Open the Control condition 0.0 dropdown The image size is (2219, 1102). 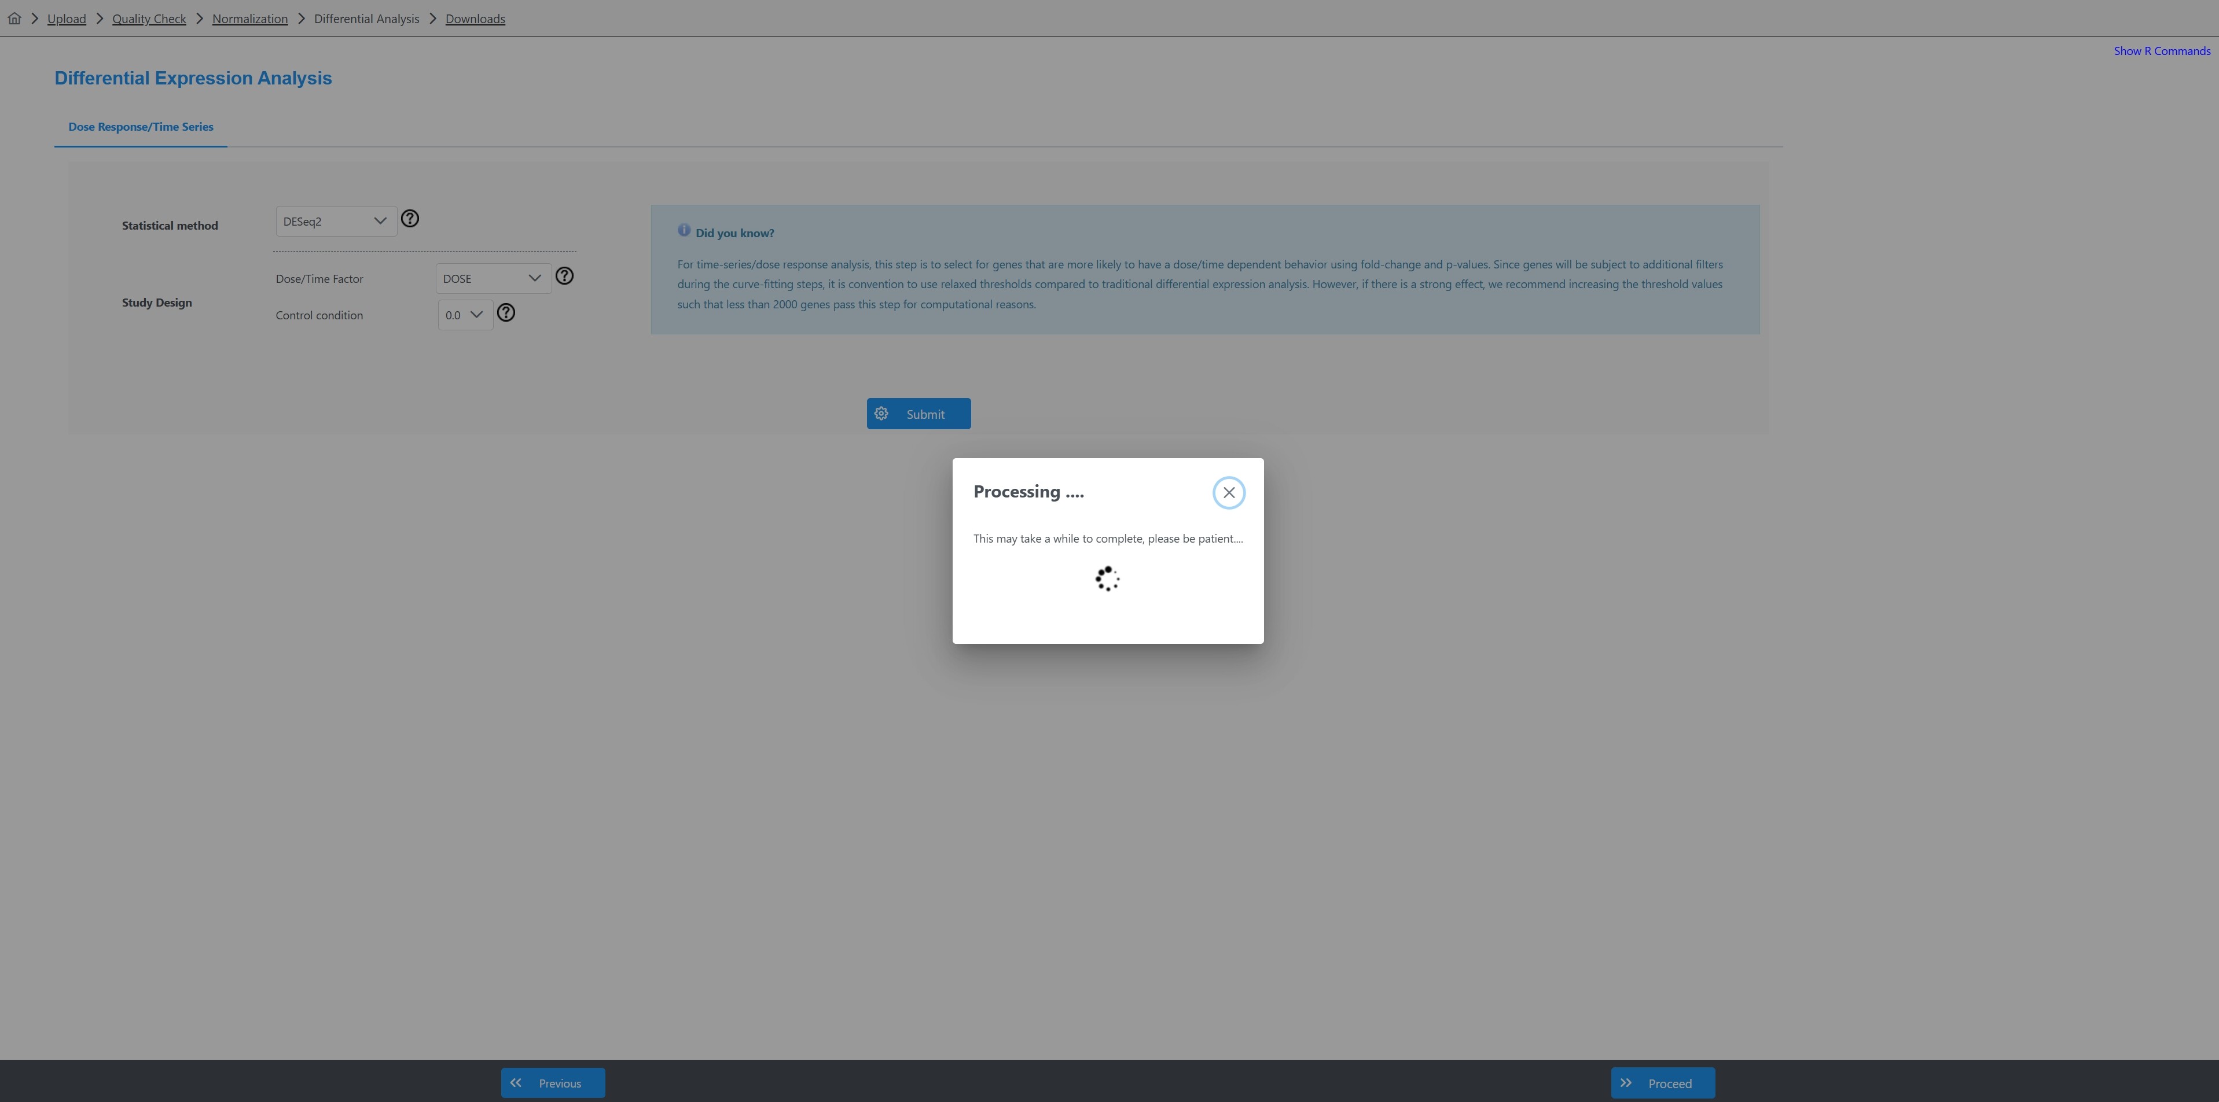(x=465, y=315)
